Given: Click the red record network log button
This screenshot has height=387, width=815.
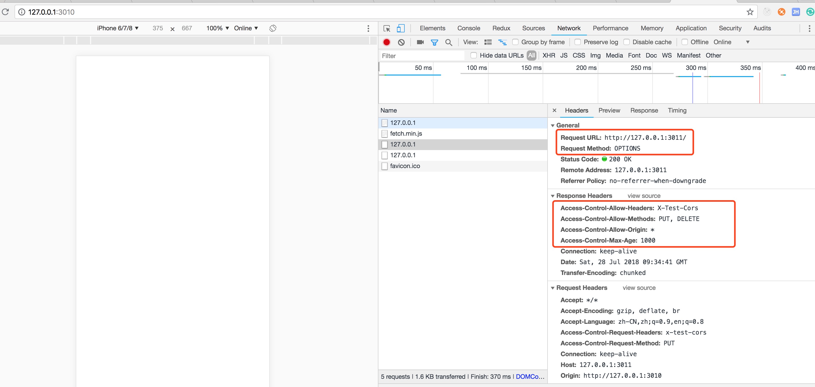Looking at the screenshot, I should (386, 42).
